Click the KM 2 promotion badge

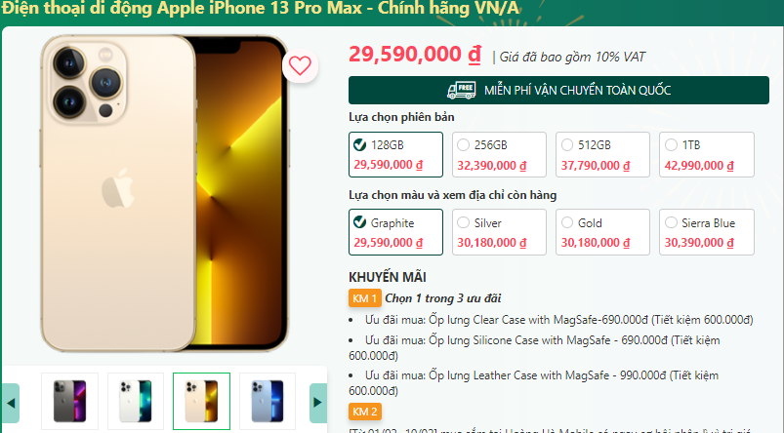(365, 412)
